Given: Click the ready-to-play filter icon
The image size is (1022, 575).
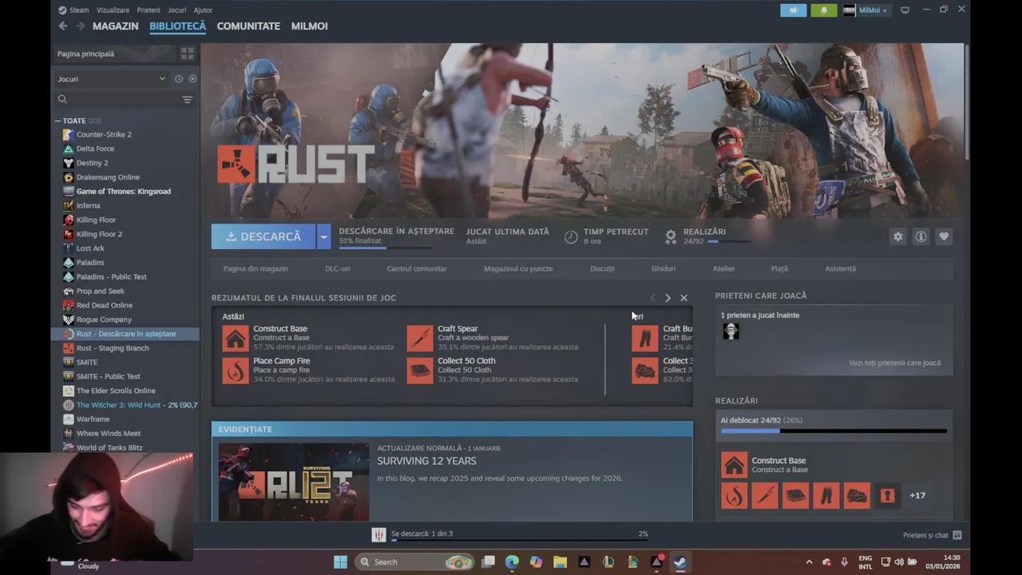Looking at the screenshot, I should [x=192, y=79].
